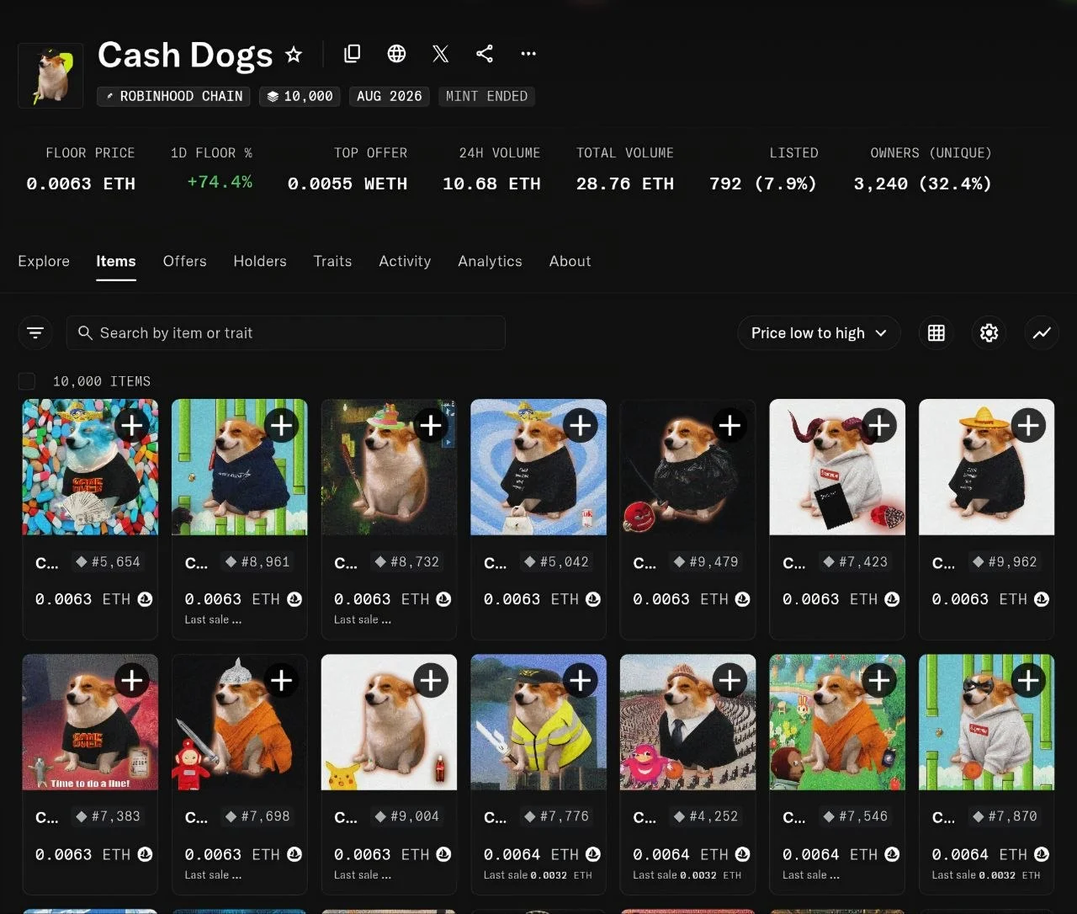Screen dimensions: 1077x914
Task: Add item #9,962 to cart with plus button
Action: coord(1028,425)
